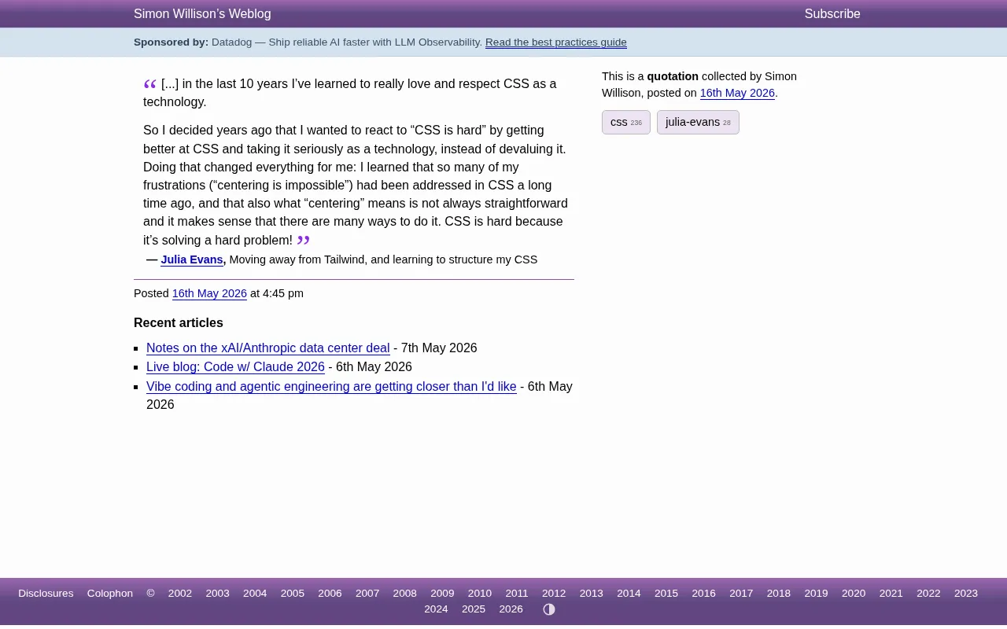Go to the 2008 archive

coord(405,594)
